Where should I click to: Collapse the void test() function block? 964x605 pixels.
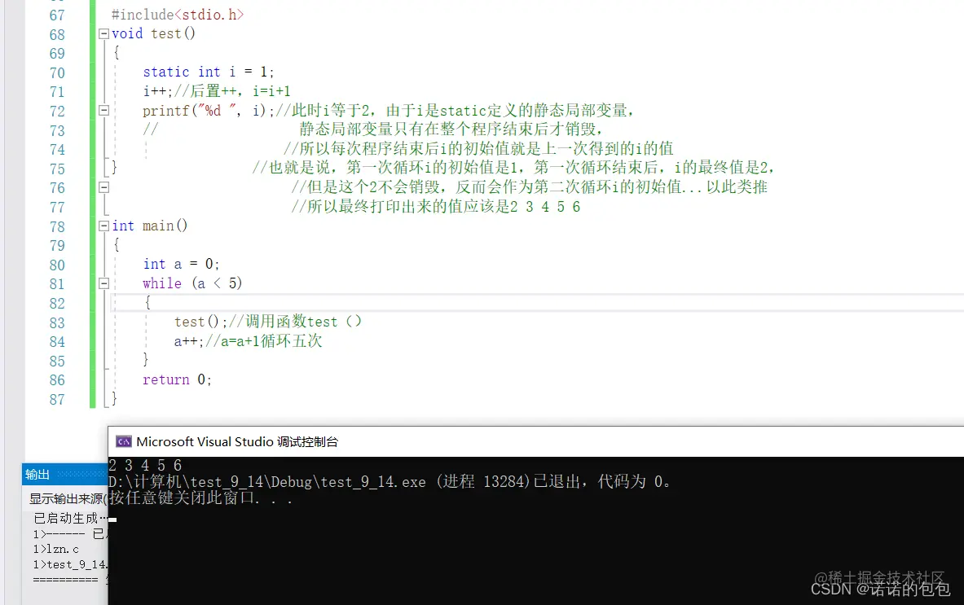104,33
